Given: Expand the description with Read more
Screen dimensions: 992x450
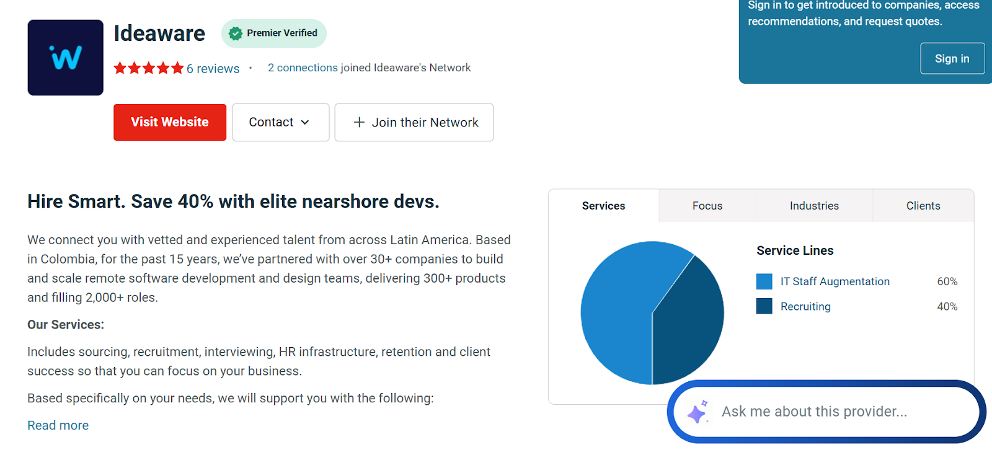Looking at the screenshot, I should coord(58,425).
